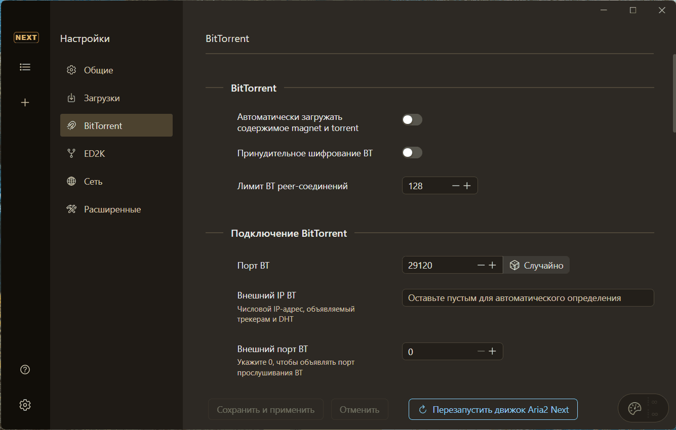Click the Подключение BitTorrent section heading
The height and width of the screenshot is (430, 676).
tap(289, 233)
